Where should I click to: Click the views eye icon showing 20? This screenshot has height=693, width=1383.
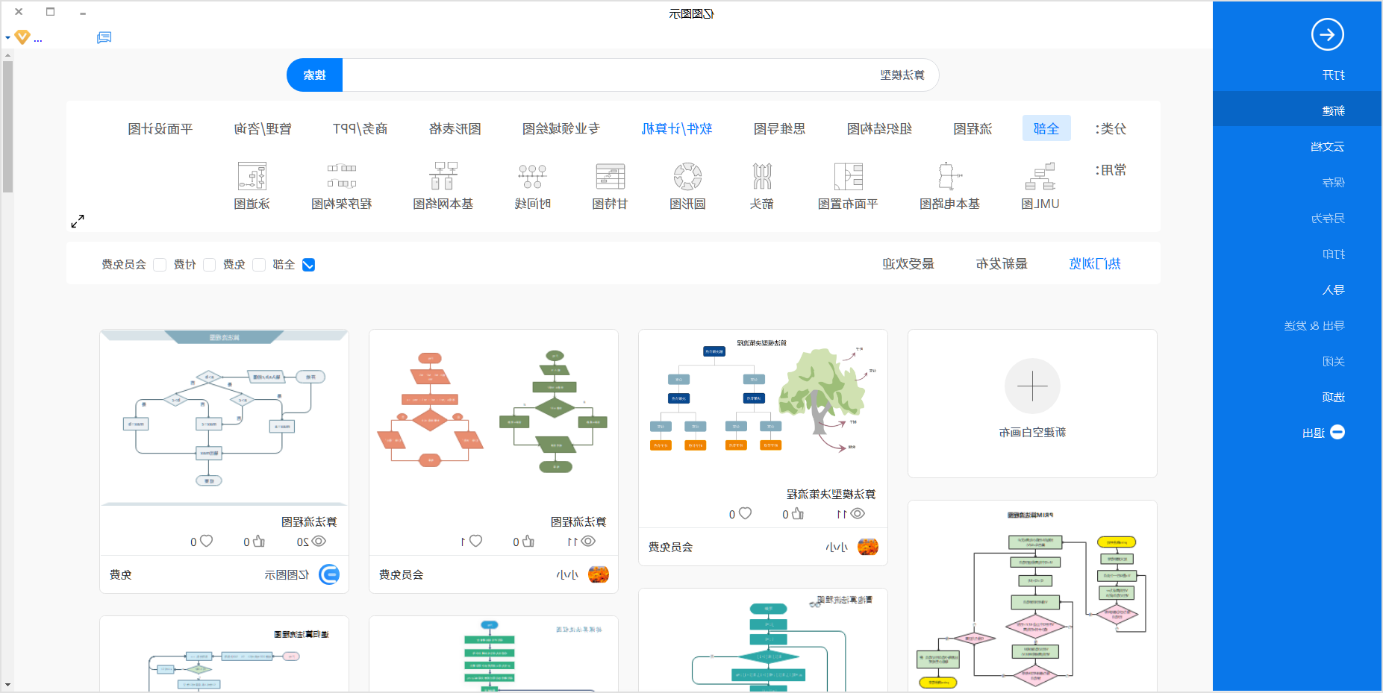[x=319, y=541]
